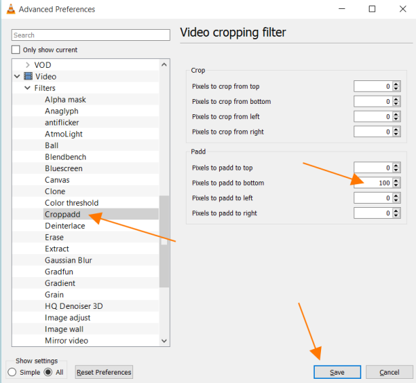The width and height of the screenshot is (416, 383).
Task: Click the Reset Preferences button
Action: tap(104, 372)
